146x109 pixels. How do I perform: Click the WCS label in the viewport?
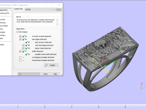point(106,71)
